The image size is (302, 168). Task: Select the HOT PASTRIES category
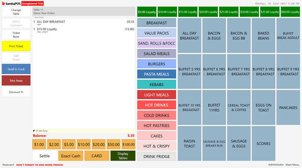coord(157,126)
